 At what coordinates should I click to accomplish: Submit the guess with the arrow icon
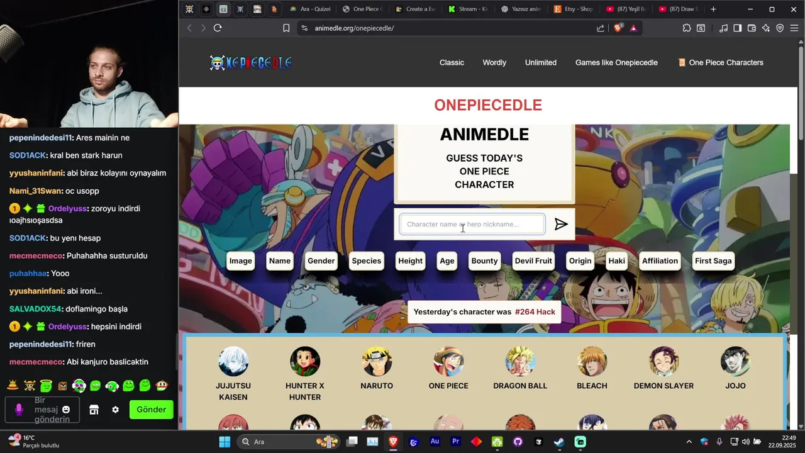(x=561, y=224)
